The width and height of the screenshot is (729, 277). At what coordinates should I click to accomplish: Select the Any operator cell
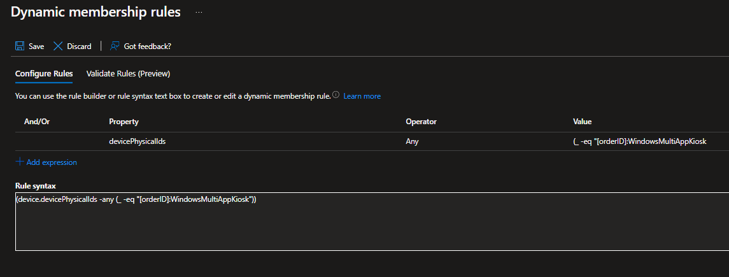point(412,141)
